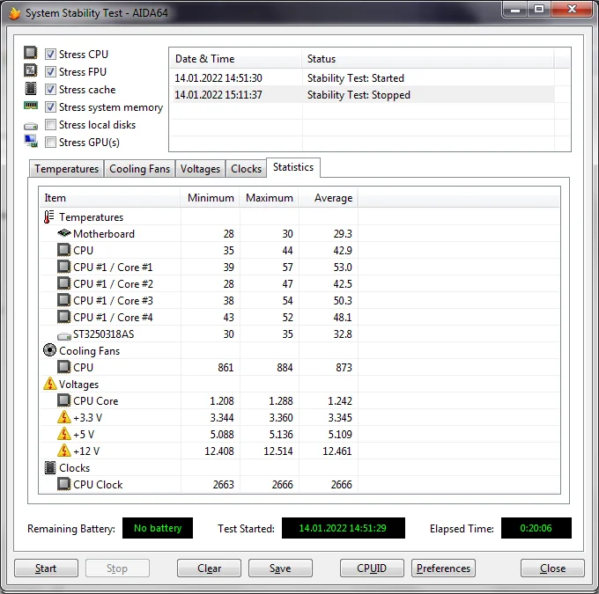Viewport: 599px width, 594px height.
Task: Click the cache chip icon beside Stress cache
Action: point(31,88)
